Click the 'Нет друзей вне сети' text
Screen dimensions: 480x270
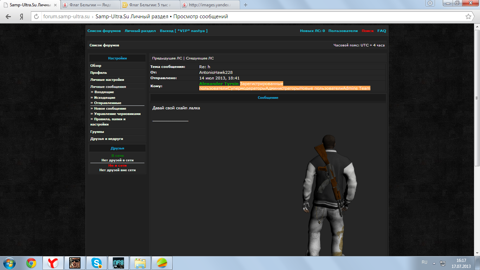(x=117, y=170)
